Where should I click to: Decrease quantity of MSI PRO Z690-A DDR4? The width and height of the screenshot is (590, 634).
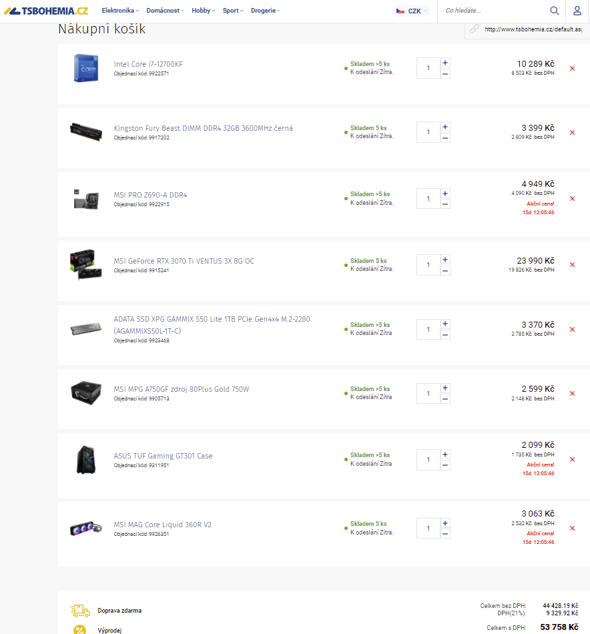[445, 204]
